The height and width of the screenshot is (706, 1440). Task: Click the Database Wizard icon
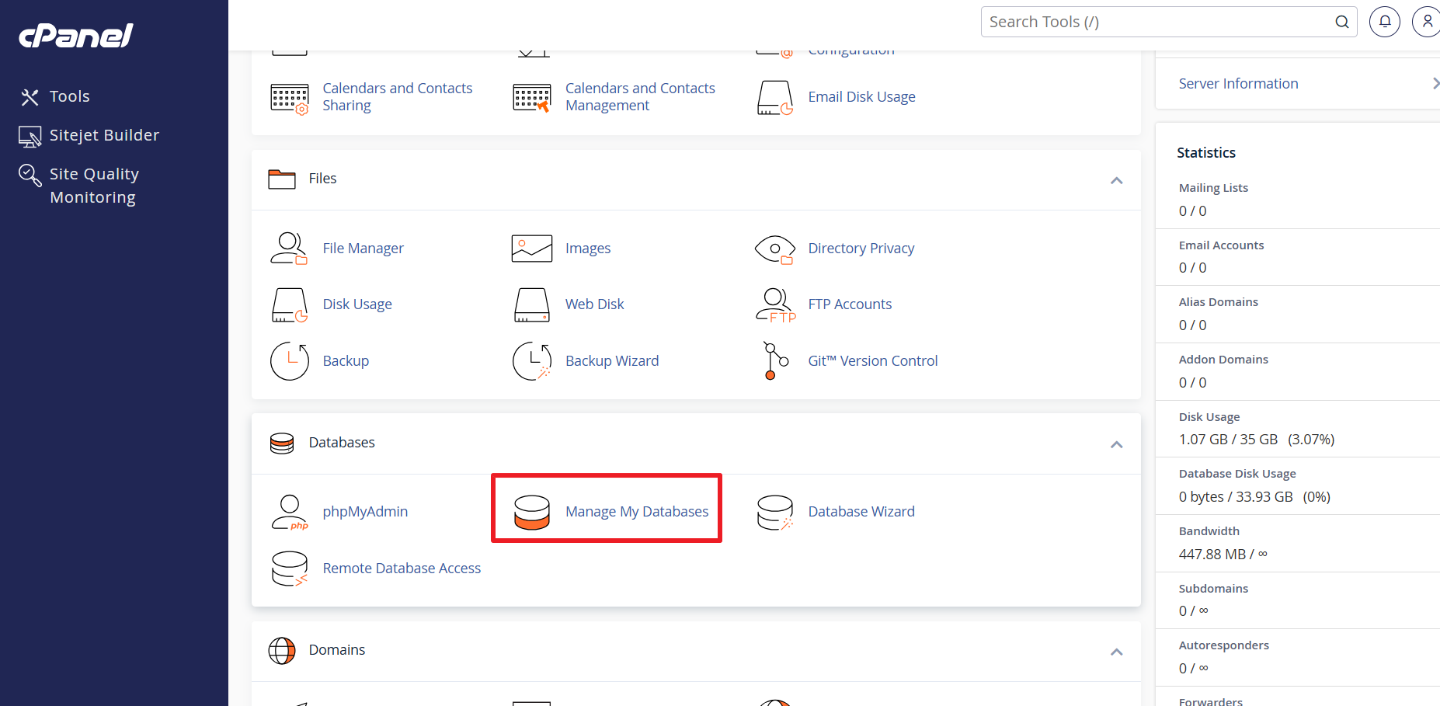pos(775,513)
